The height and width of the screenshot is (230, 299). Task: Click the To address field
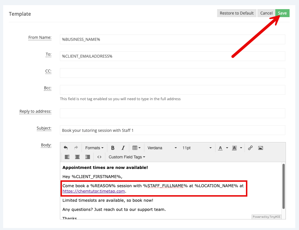[172, 56]
